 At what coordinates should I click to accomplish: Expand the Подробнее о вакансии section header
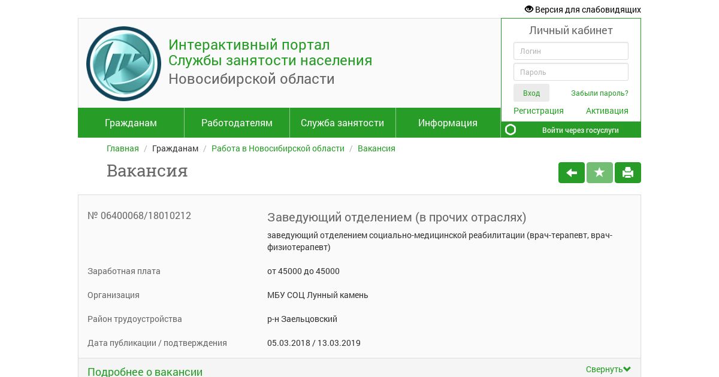point(145,372)
